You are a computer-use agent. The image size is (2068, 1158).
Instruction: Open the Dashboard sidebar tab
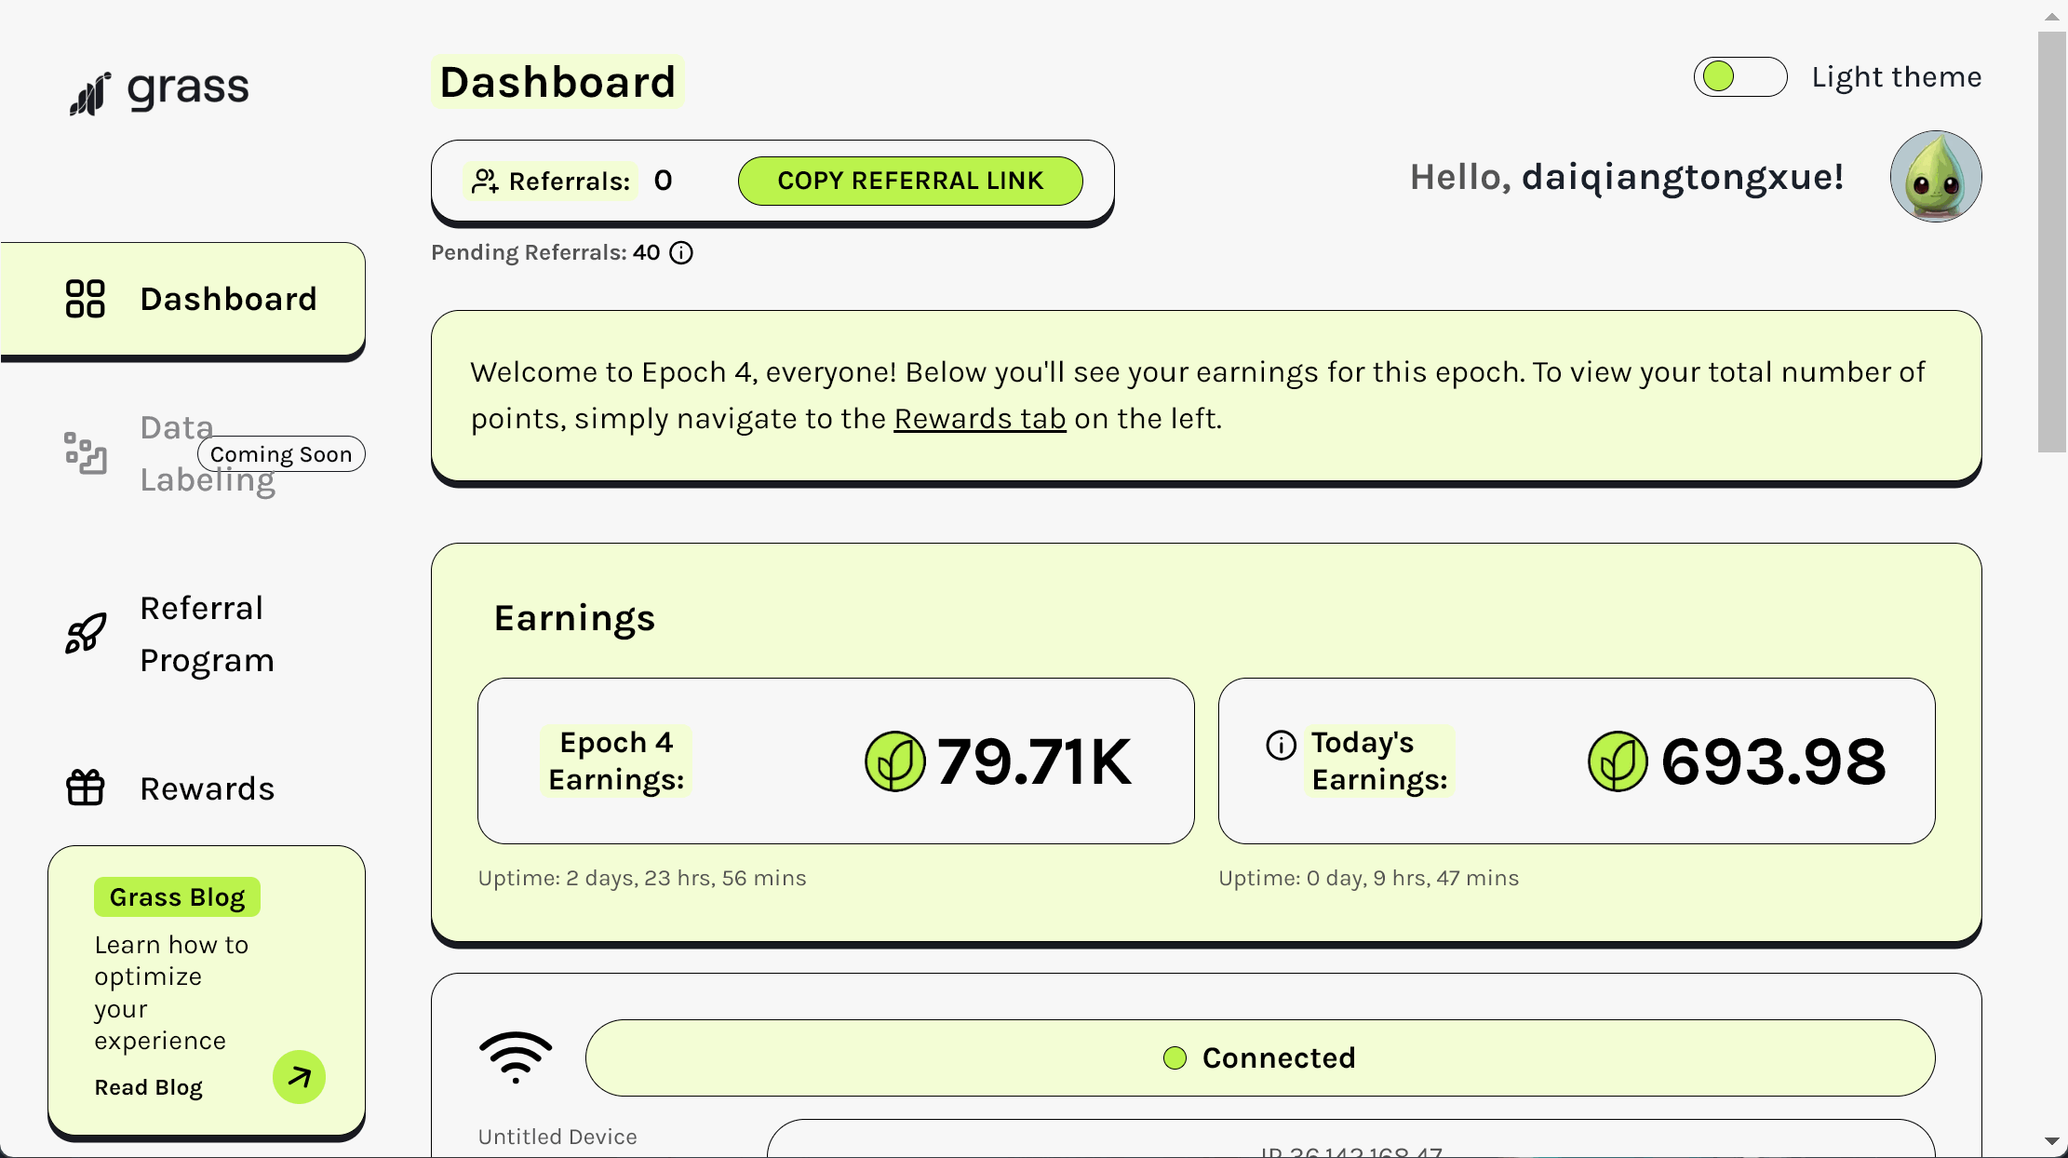(228, 299)
